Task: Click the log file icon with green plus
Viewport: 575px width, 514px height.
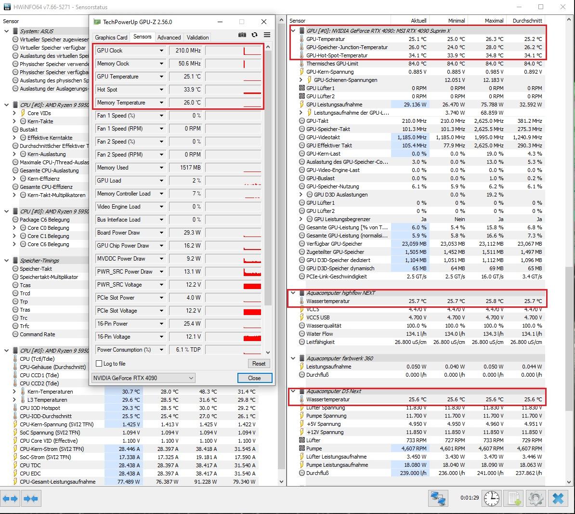Action: [x=514, y=498]
